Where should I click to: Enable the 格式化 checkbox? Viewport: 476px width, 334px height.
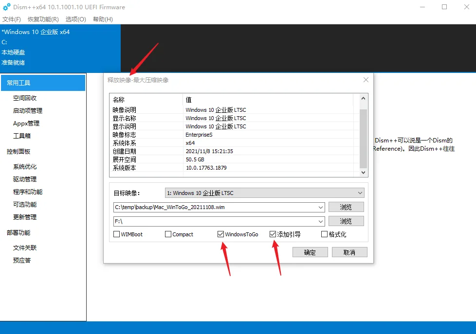[324, 234]
